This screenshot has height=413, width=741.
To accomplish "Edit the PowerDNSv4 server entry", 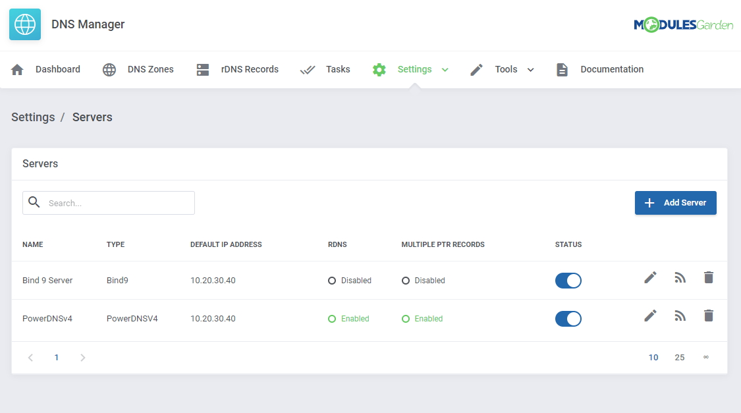I will pos(650,316).
